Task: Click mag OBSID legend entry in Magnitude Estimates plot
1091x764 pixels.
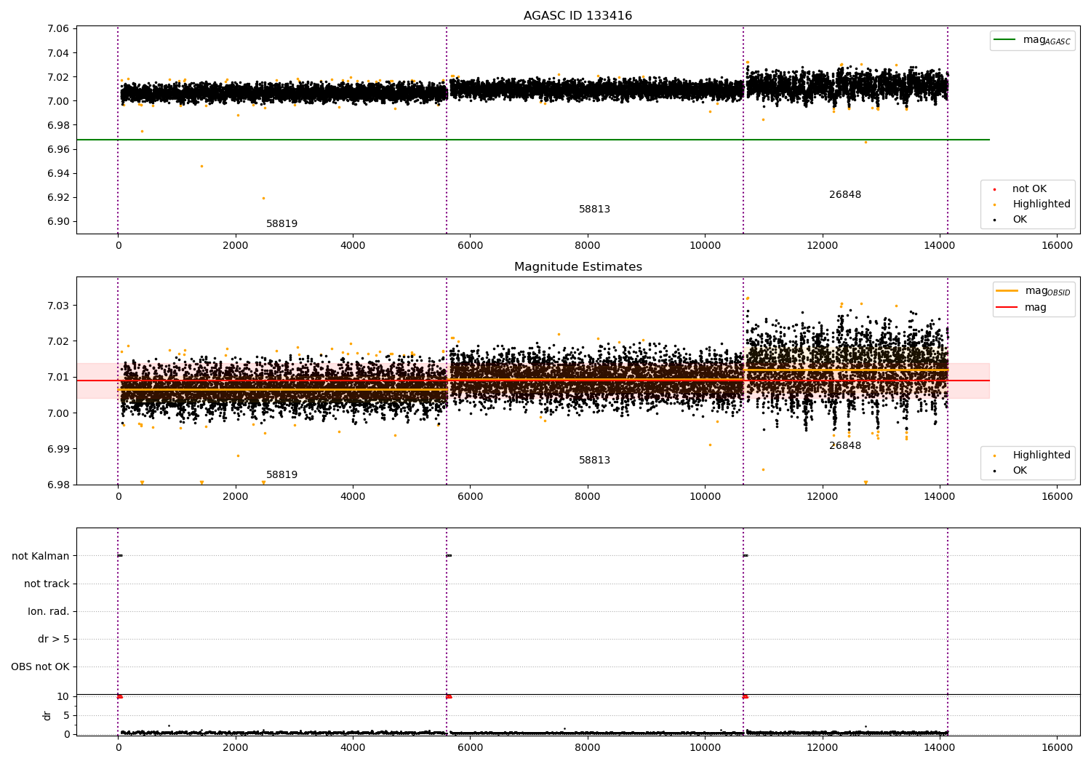Action: [1047, 291]
